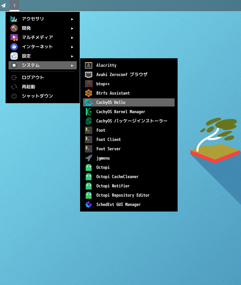
Task: Launch Octopi Repository Editor
Action: 129,195
